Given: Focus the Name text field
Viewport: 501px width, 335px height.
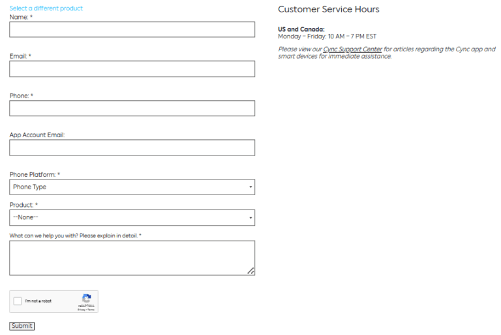Looking at the screenshot, I should (132, 29).
